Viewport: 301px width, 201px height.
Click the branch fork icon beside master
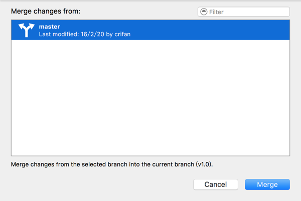point(26,30)
